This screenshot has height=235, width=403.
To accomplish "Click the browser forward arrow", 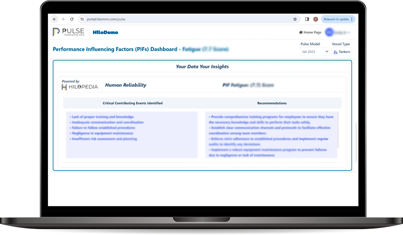I will tap(63, 19).
